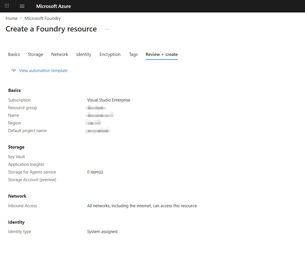The height and width of the screenshot is (273, 305).
Task: Click the Default project name label
Action: 27,131
